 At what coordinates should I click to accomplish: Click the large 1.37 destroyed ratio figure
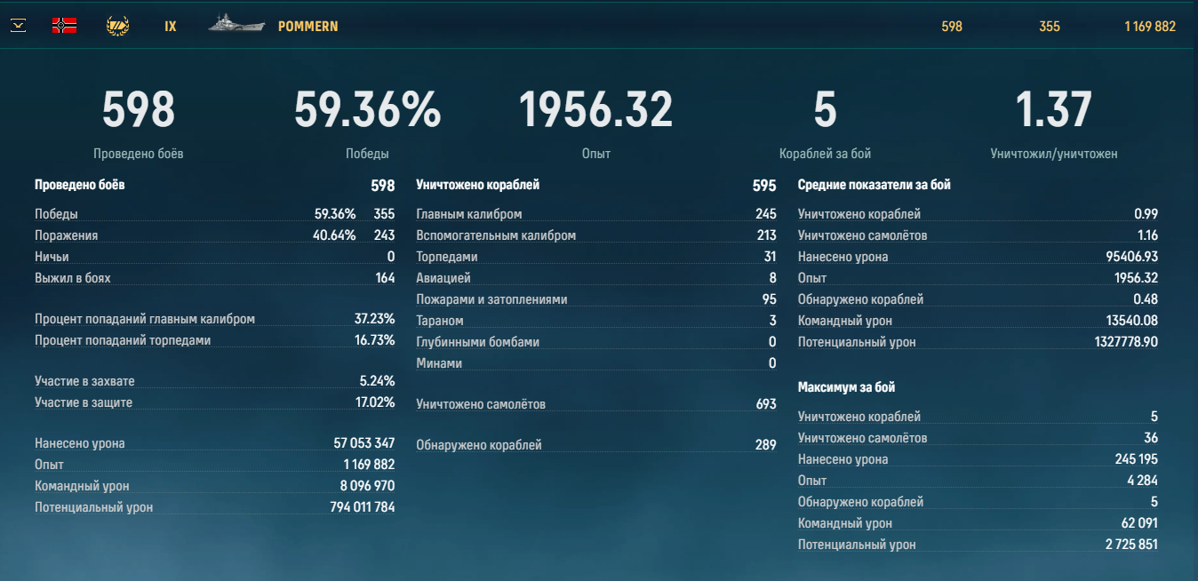tap(1053, 111)
